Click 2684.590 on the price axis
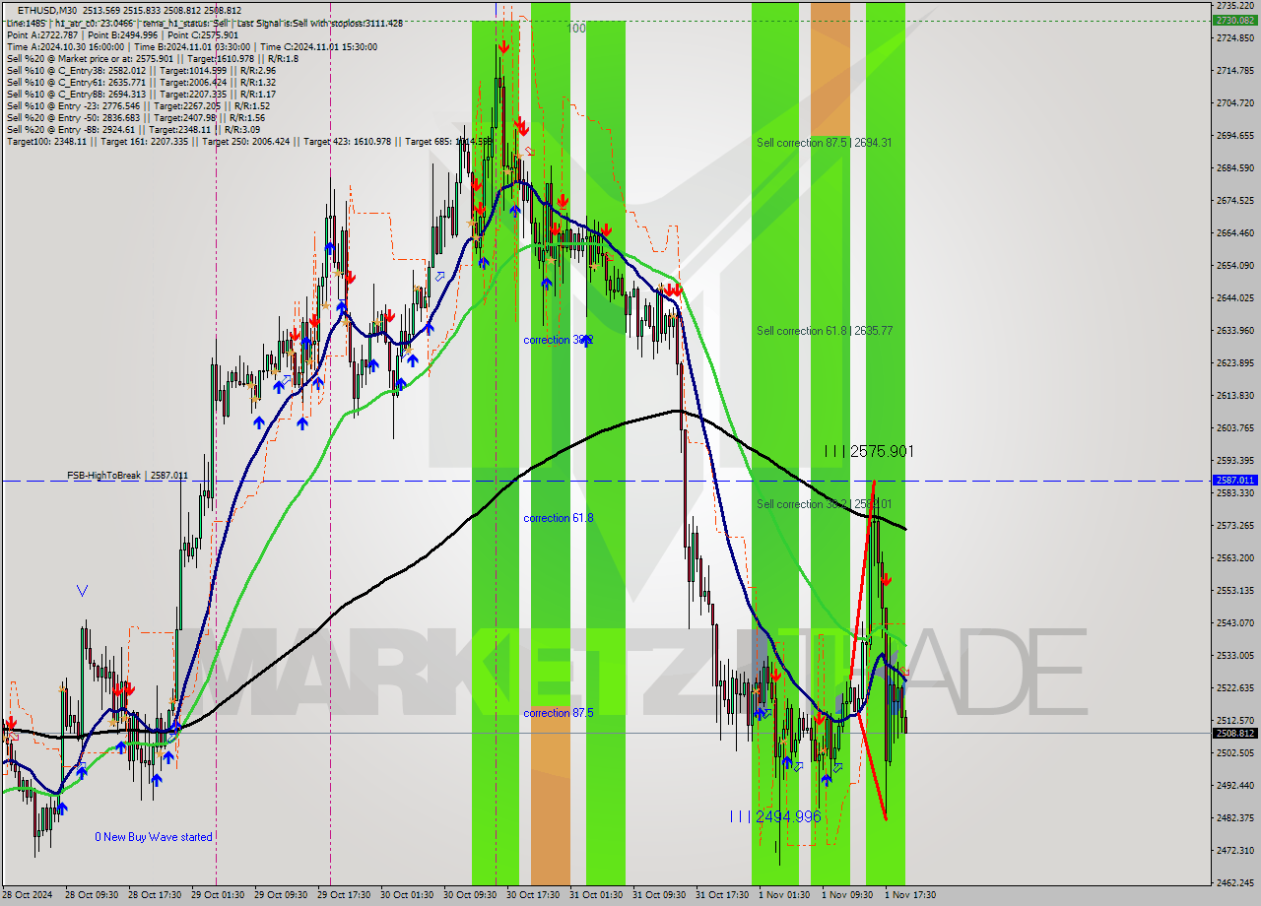The height and width of the screenshot is (906, 1261). point(1234,168)
